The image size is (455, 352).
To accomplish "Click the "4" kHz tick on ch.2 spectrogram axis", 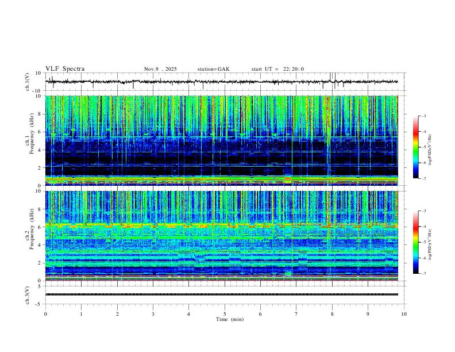I will [40, 245].
